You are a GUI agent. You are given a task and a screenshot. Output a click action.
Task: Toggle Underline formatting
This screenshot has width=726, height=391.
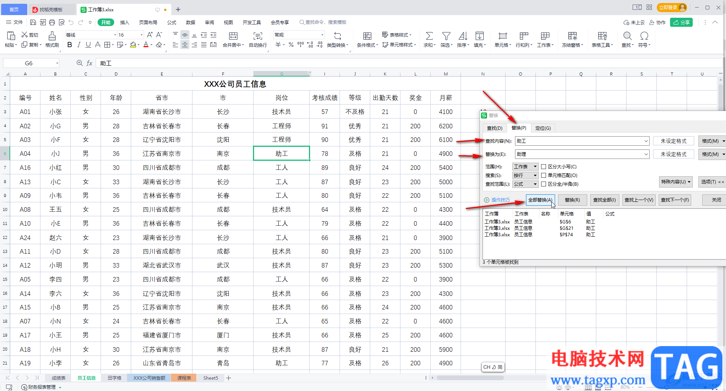tap(88, 45)
